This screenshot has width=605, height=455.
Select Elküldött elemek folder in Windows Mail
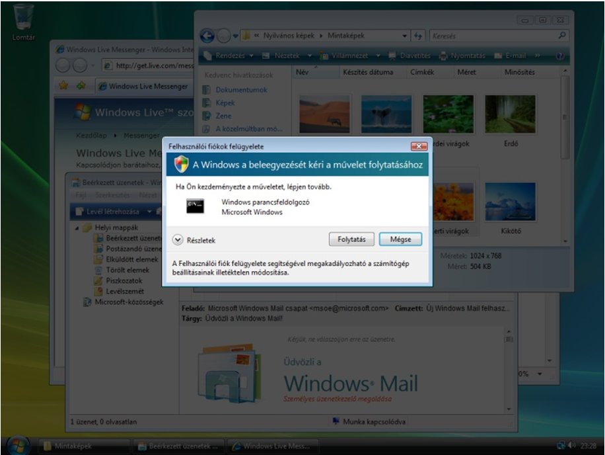coord(127,259)
